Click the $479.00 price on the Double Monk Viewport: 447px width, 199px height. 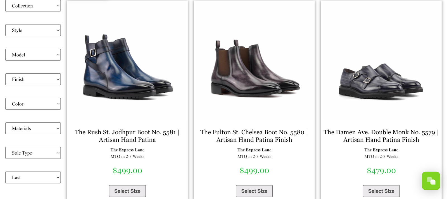pos(381,170)
